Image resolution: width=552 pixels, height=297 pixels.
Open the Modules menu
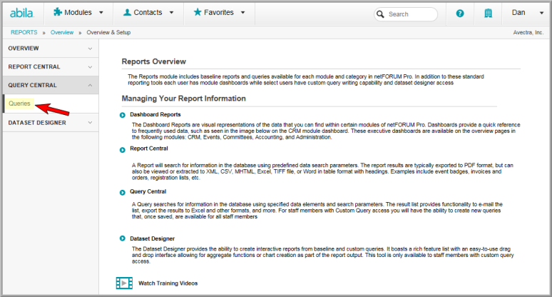[78, 13]
